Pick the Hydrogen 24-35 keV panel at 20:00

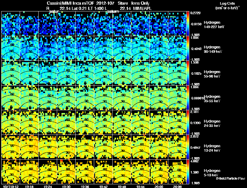click(159, 122)
